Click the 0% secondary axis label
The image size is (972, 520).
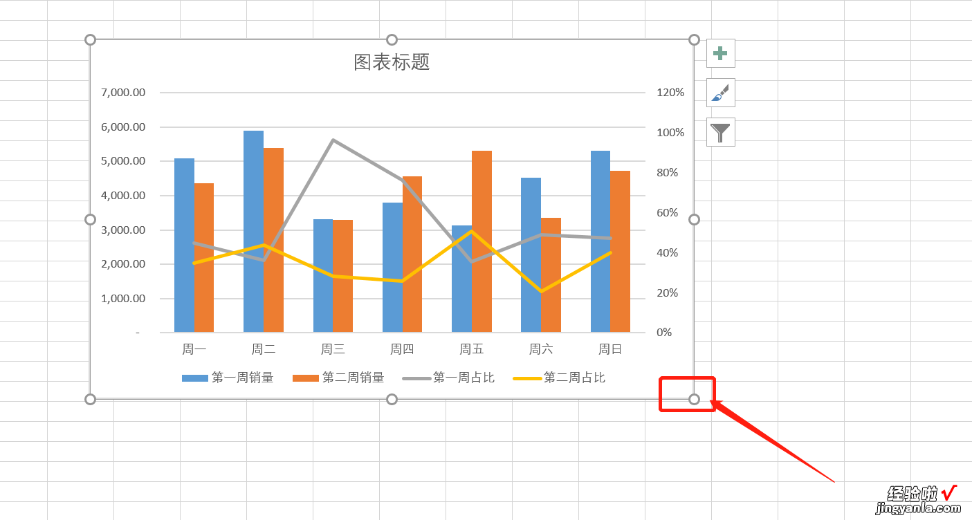pyautogui.click(x=664, y=333)
